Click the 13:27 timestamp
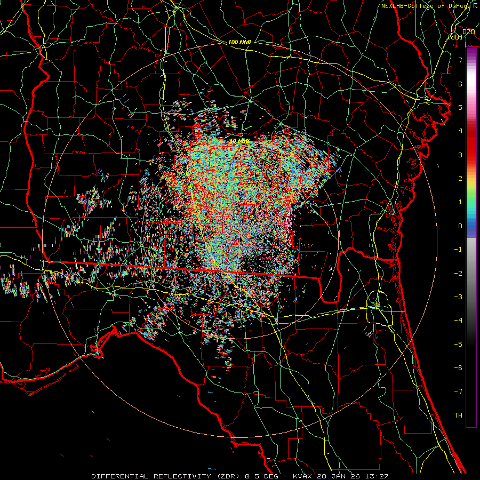Viewport: 480px width, 480px height. pos(376,476)
